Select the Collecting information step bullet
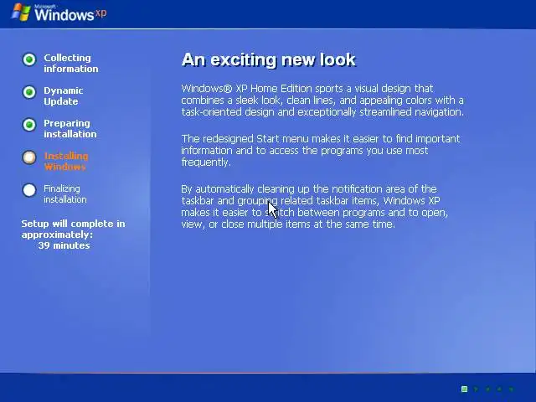Image resolution: width=536 pixels, height=402 pixels. tap(29, 59)
